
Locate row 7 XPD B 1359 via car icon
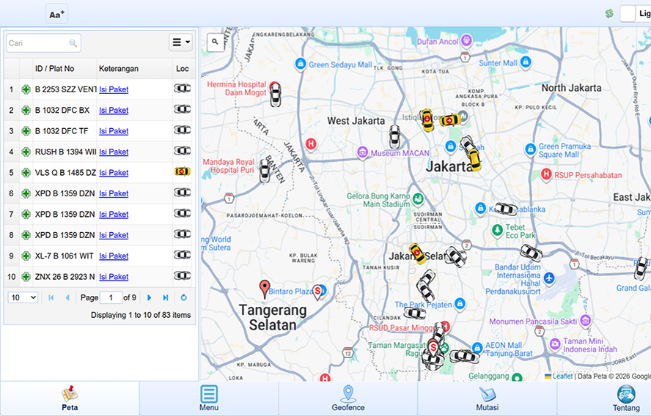(x=183, y=213)
